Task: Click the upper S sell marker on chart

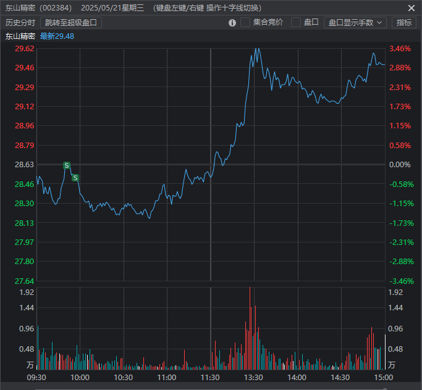Action: 67,165
